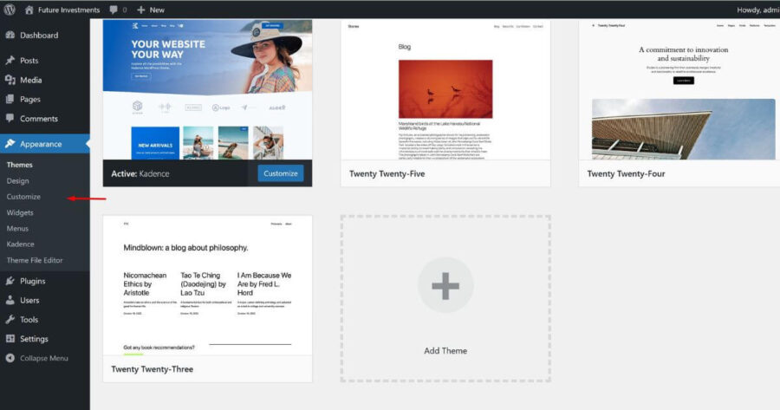This screenshot has width=780, height=410.
Task: Open the Media menu
Action: coord(31,80)
